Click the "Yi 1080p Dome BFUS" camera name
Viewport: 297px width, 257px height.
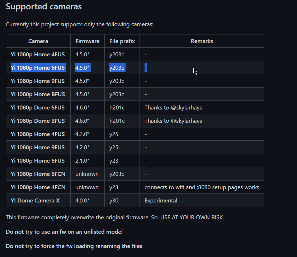(x=38, y=121)
